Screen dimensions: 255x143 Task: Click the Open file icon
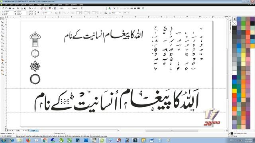[6, 8]
